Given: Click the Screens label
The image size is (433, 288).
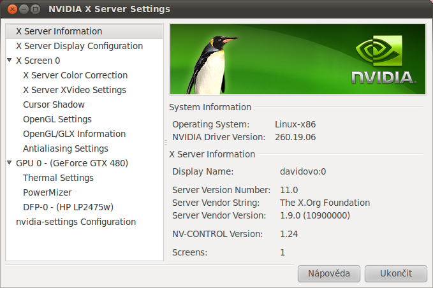Looking at the screenshot, I should click(189, 252).
